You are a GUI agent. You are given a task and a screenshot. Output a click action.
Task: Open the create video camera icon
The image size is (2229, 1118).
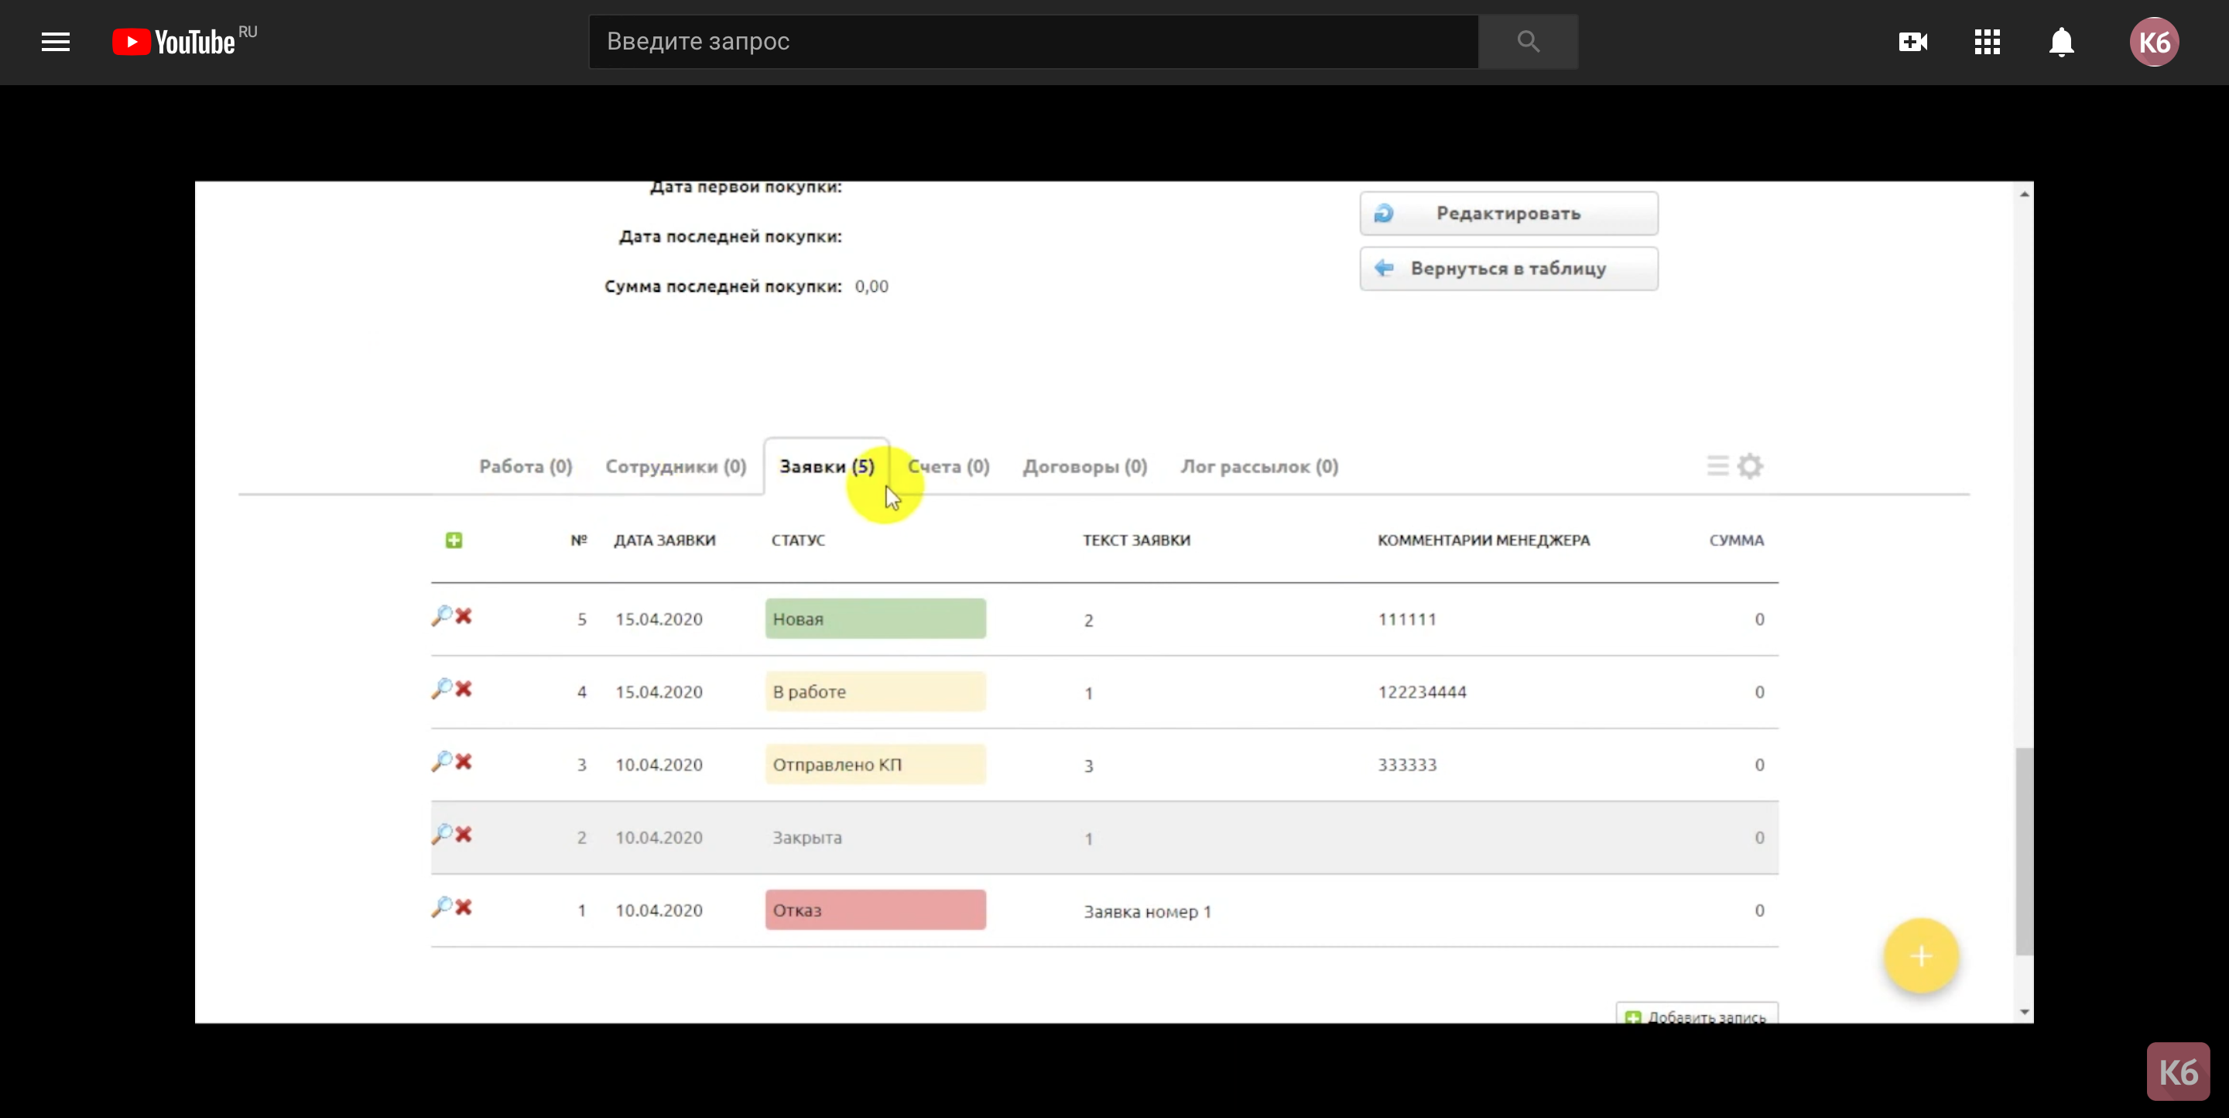tap(1912, 42)
